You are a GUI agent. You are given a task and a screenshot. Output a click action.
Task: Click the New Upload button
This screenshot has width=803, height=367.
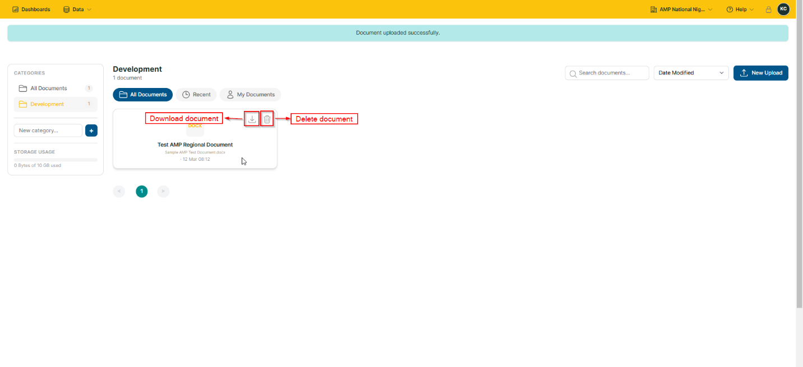[761, 73]
